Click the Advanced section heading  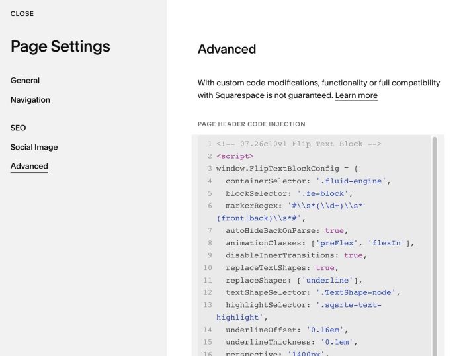click(227, 50)
